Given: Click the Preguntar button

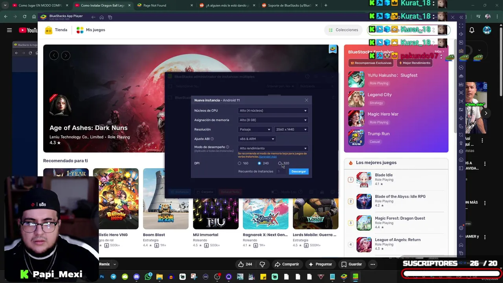Looking at the screenshot, I should (320, 264).
